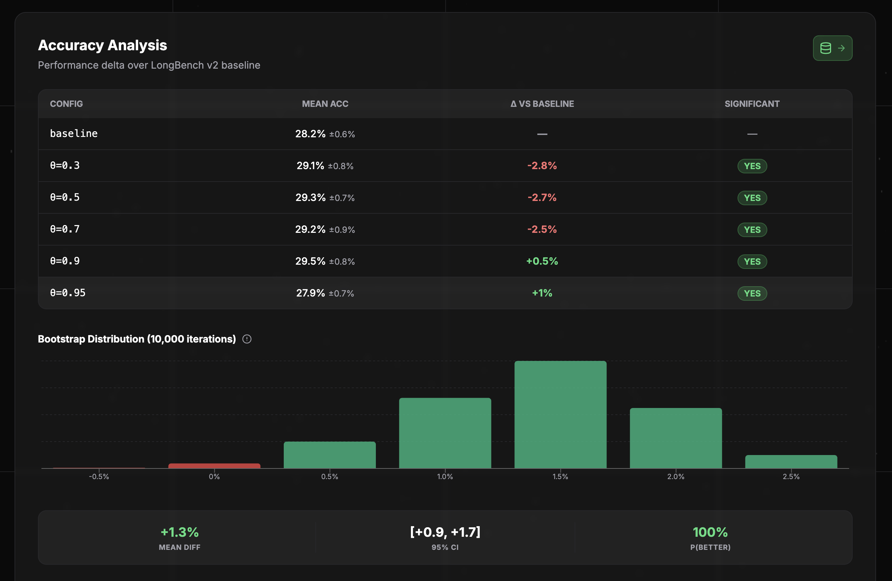Click the SIGNIFICANT column header
The height and width of the screenshot is (581, 892).
pyautogui.click(x=752, y=104)
